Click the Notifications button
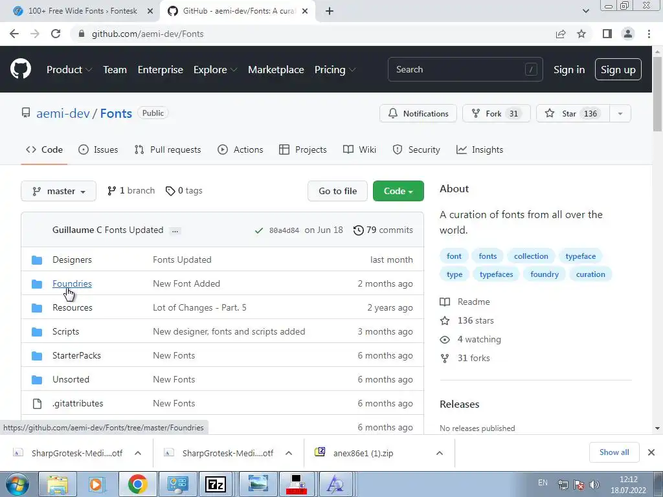The height and width of the screenshot is (497, 663). pyautogui.click(x=418, y=114)
